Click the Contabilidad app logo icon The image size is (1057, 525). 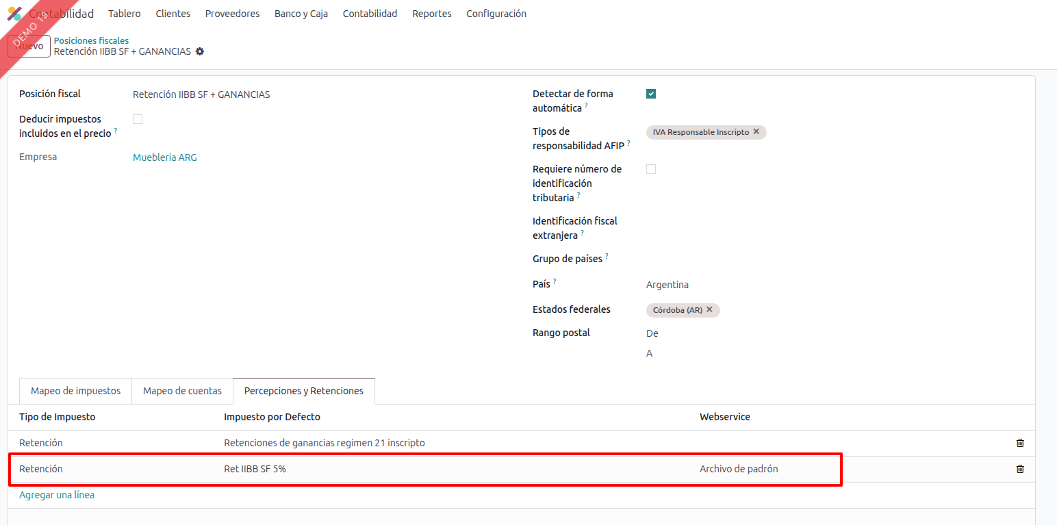[x=14, y=14]
